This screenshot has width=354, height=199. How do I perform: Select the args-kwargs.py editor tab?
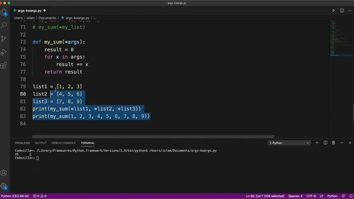[x=29, y=11]
